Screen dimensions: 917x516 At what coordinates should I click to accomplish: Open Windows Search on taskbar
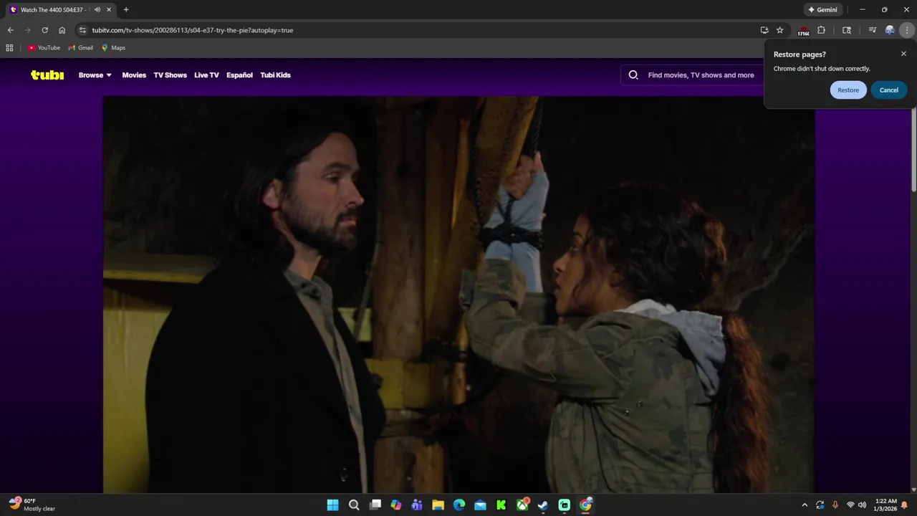click(x=354, y=505)
